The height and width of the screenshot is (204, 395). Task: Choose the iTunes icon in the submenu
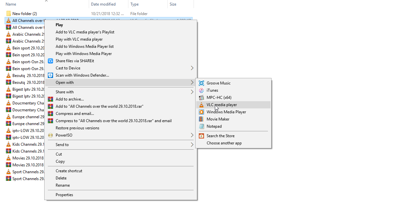coord(201,90)
